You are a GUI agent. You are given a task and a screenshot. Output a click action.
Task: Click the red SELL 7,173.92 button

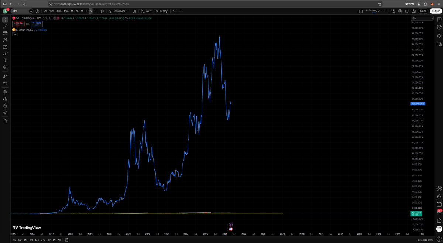pos(18,24)
